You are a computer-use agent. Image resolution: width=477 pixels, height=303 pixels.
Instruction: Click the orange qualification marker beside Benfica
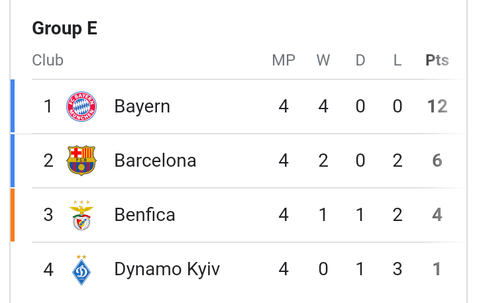tap(13, 215)
